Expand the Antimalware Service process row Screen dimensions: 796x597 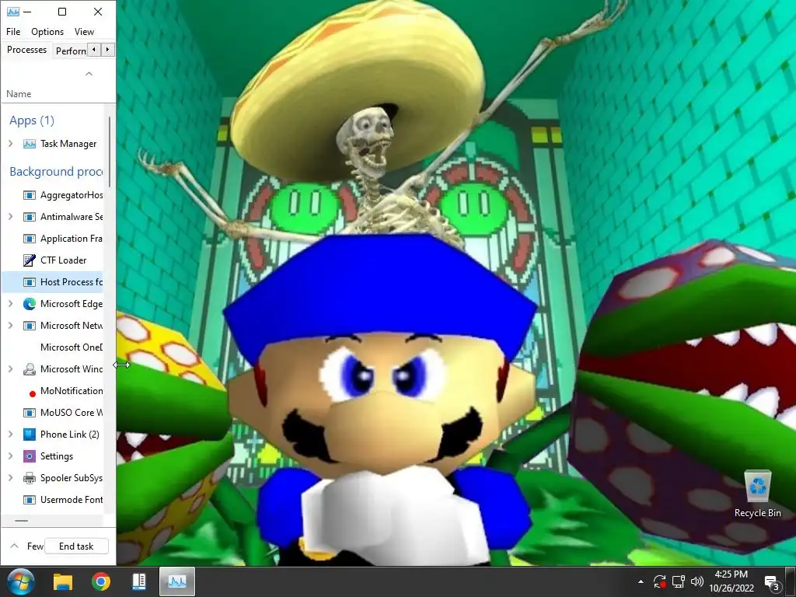click(11, 217)
